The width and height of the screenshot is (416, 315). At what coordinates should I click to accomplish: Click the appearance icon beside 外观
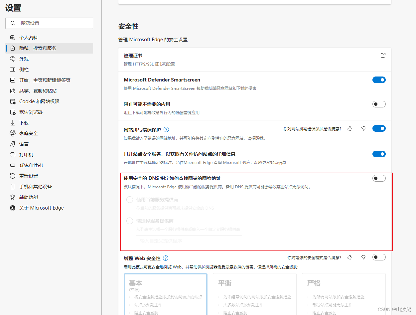[13, 59]
